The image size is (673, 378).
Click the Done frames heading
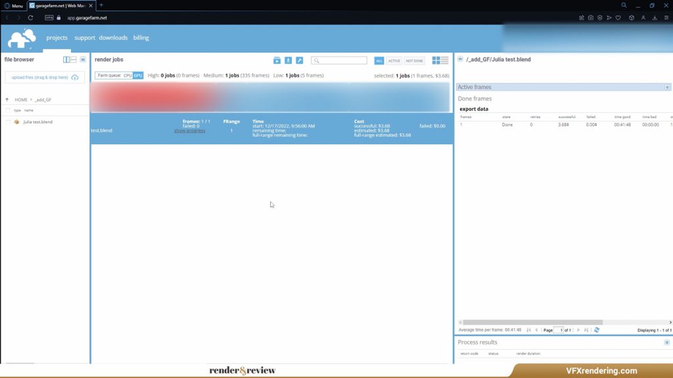click(x=475, y=98)
